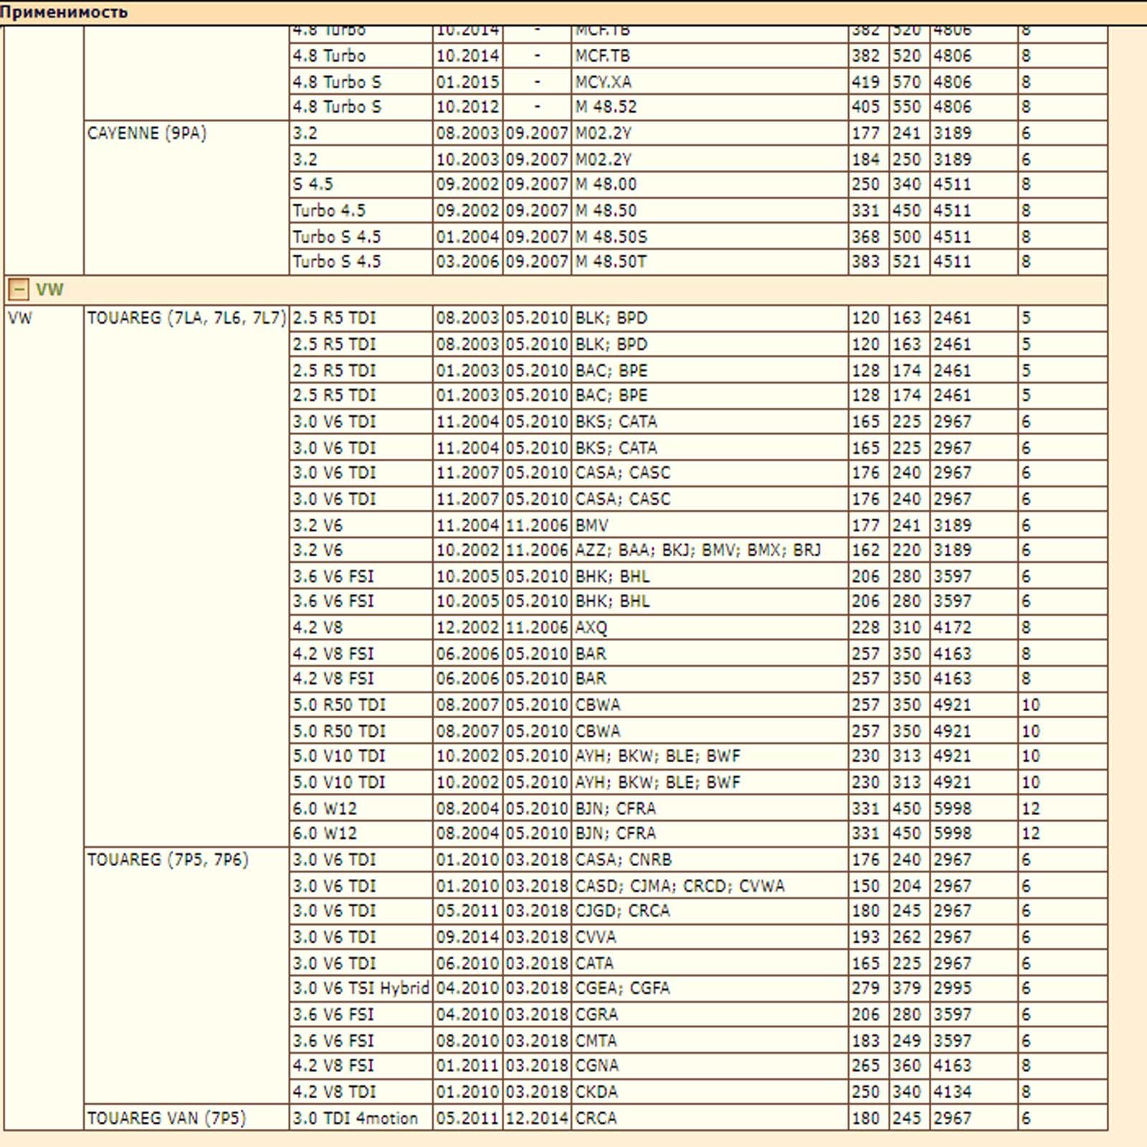Collapse the VW group with minus icon

click(x=18, y=290)
